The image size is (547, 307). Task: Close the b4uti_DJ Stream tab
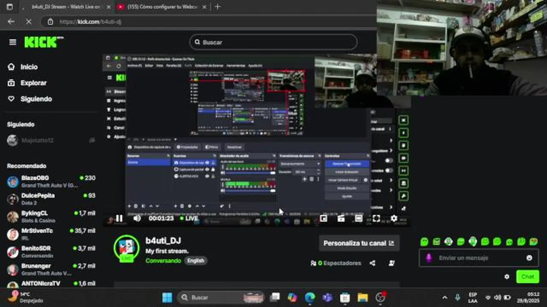point(109,7)
